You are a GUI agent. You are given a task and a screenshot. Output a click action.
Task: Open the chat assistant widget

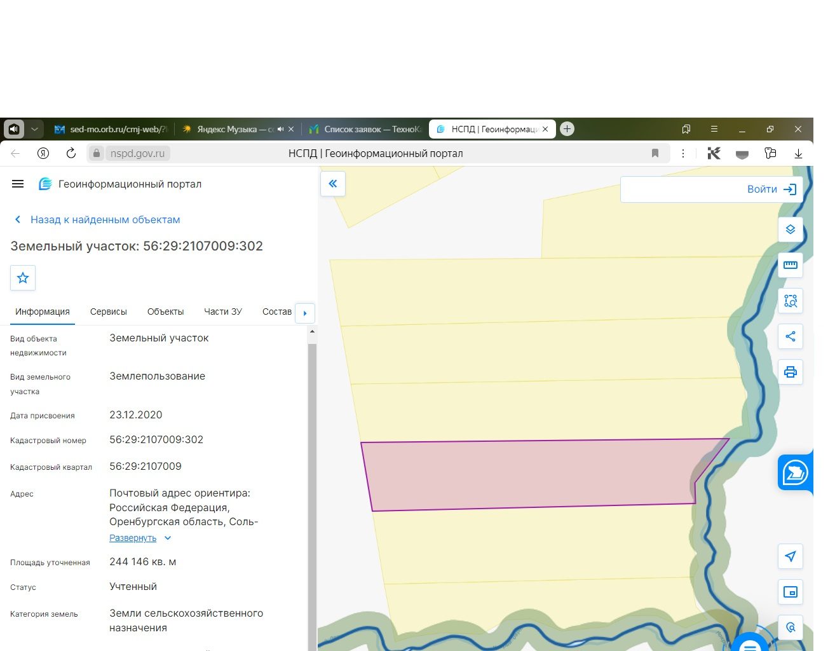795,472
